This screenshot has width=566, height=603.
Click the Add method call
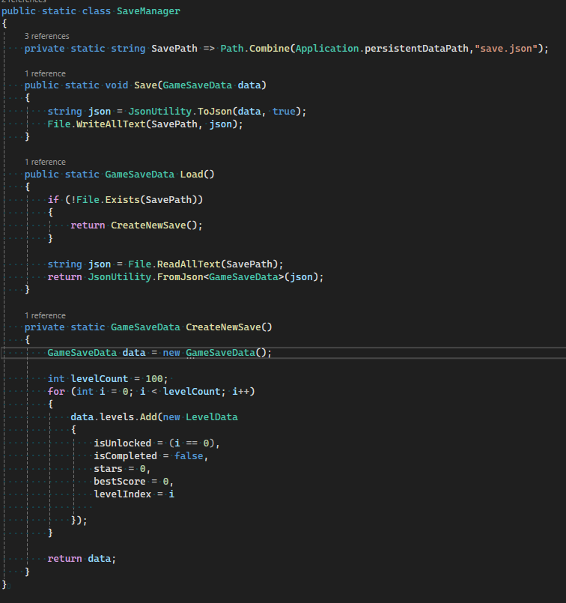tap(148, 417)
